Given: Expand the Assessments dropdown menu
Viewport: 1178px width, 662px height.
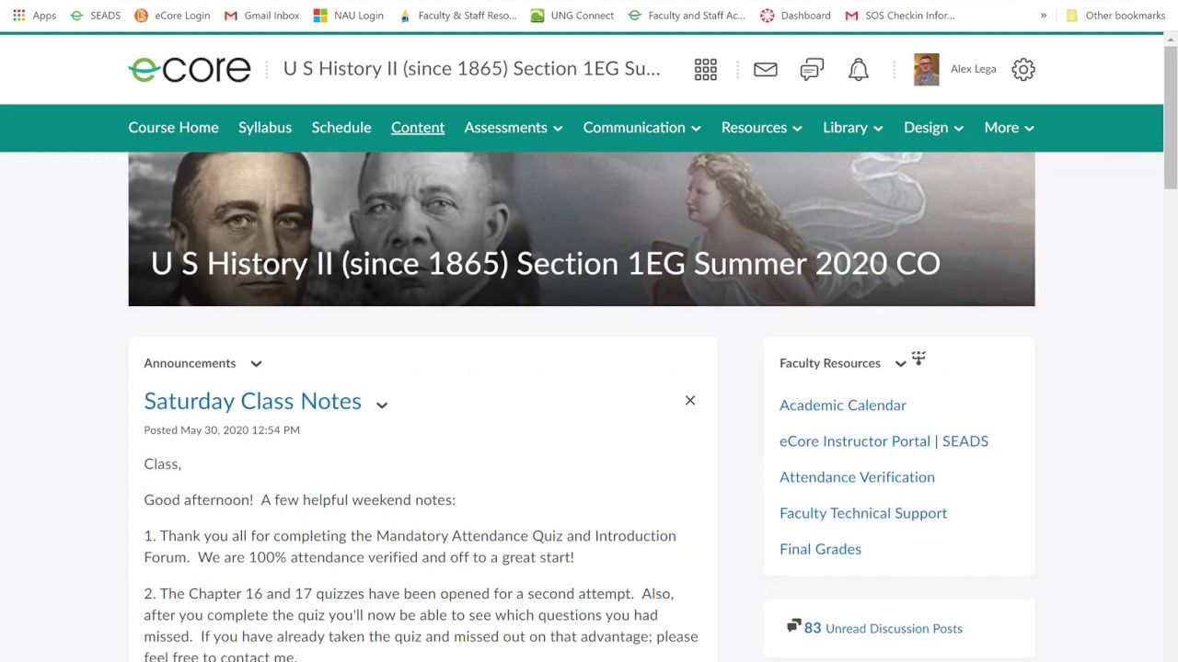Looking at the screenshot, I should [513, 128].
